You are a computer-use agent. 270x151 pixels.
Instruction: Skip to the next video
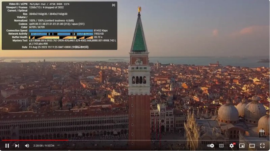(17, 146)
